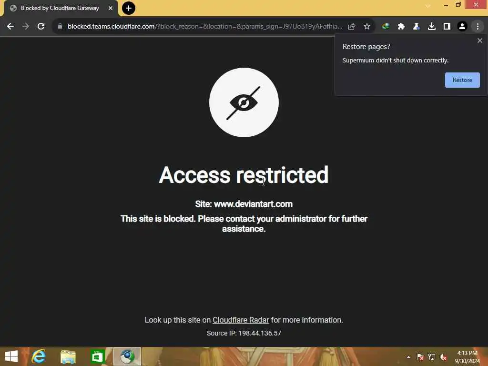Open the flask experiments icon
This screenshot has width=488, height=366.
(416, 27)
